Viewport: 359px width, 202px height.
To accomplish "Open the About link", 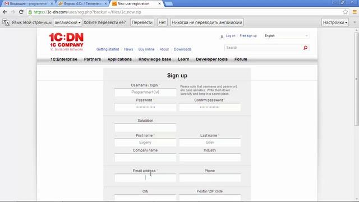I will point(164,49).
